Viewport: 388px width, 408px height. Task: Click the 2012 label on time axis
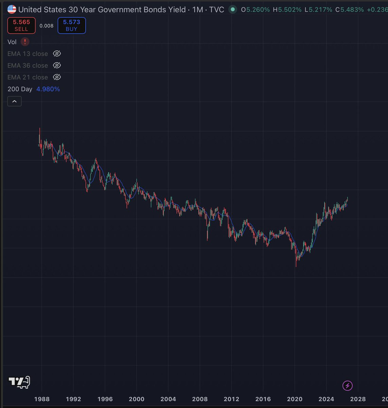click(x=231, y=399)
